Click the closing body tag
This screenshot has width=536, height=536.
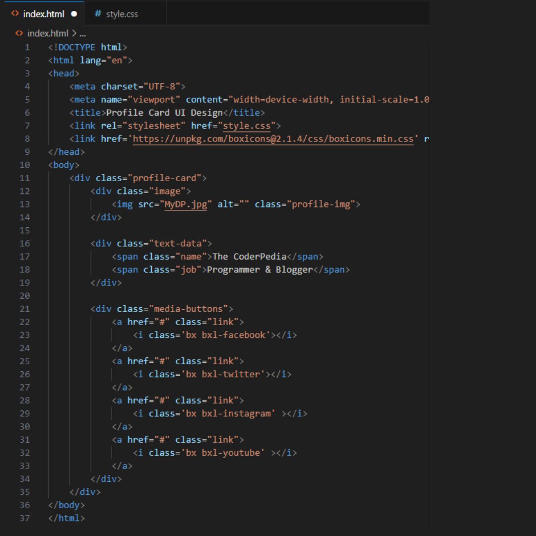[x=67, y=505]
